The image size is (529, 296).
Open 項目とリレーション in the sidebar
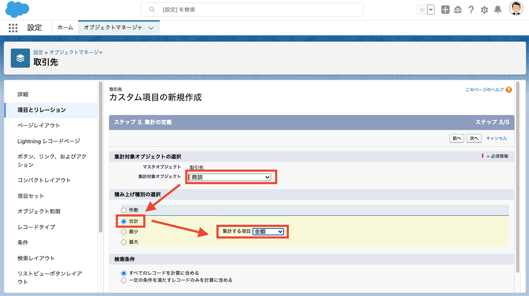tap(51, 110)
